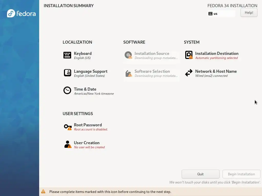This screenshot has height=196, width=262.
Task: Open Time & Date configuration
Action: click(x=85, y=89)
